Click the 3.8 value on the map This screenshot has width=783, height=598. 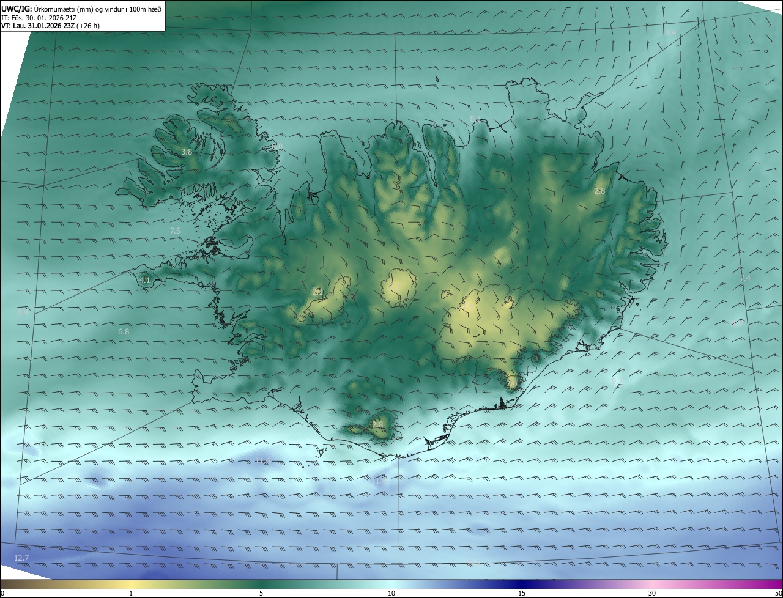(187, 152)
